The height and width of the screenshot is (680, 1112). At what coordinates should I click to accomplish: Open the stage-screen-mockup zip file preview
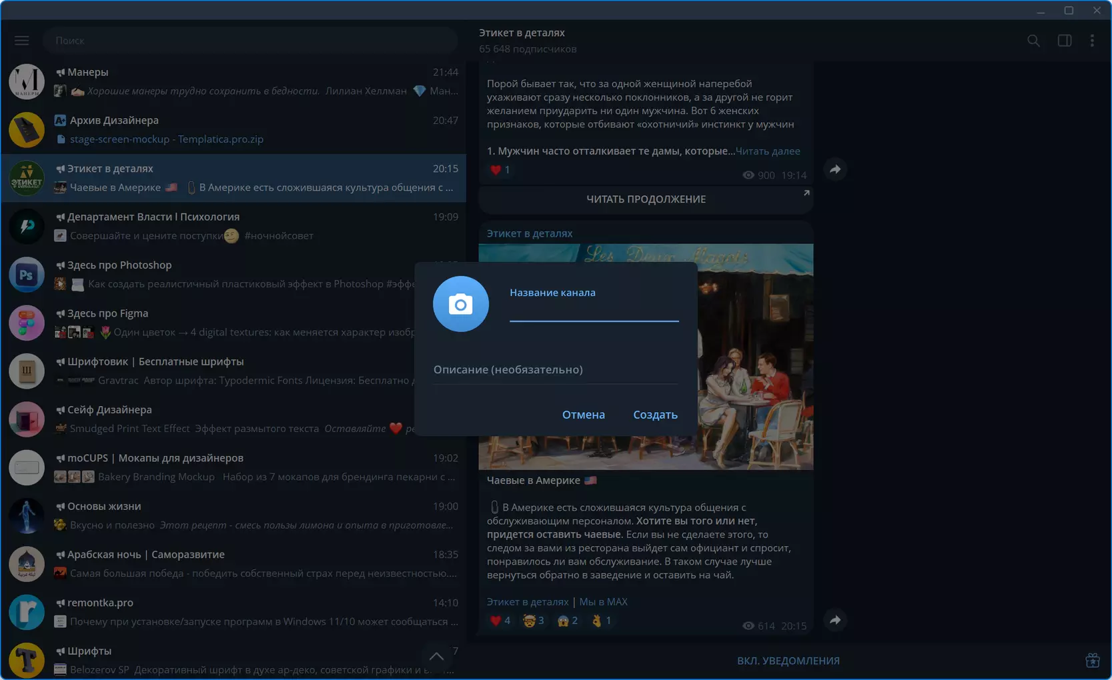(x=160, y=139)
